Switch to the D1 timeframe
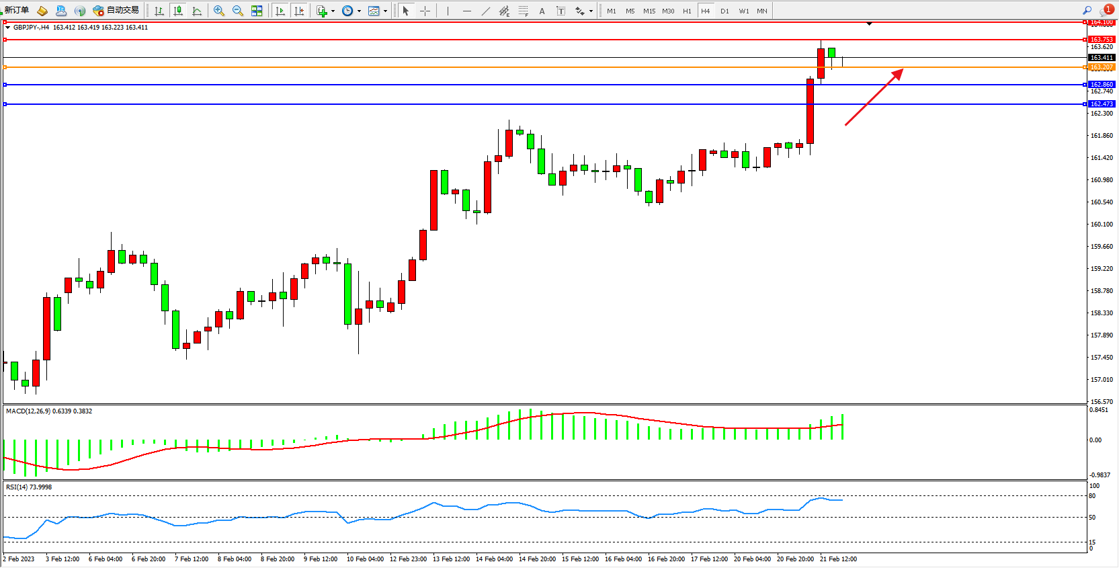This screenshot has height=568, width=1119. coord(724,11)
